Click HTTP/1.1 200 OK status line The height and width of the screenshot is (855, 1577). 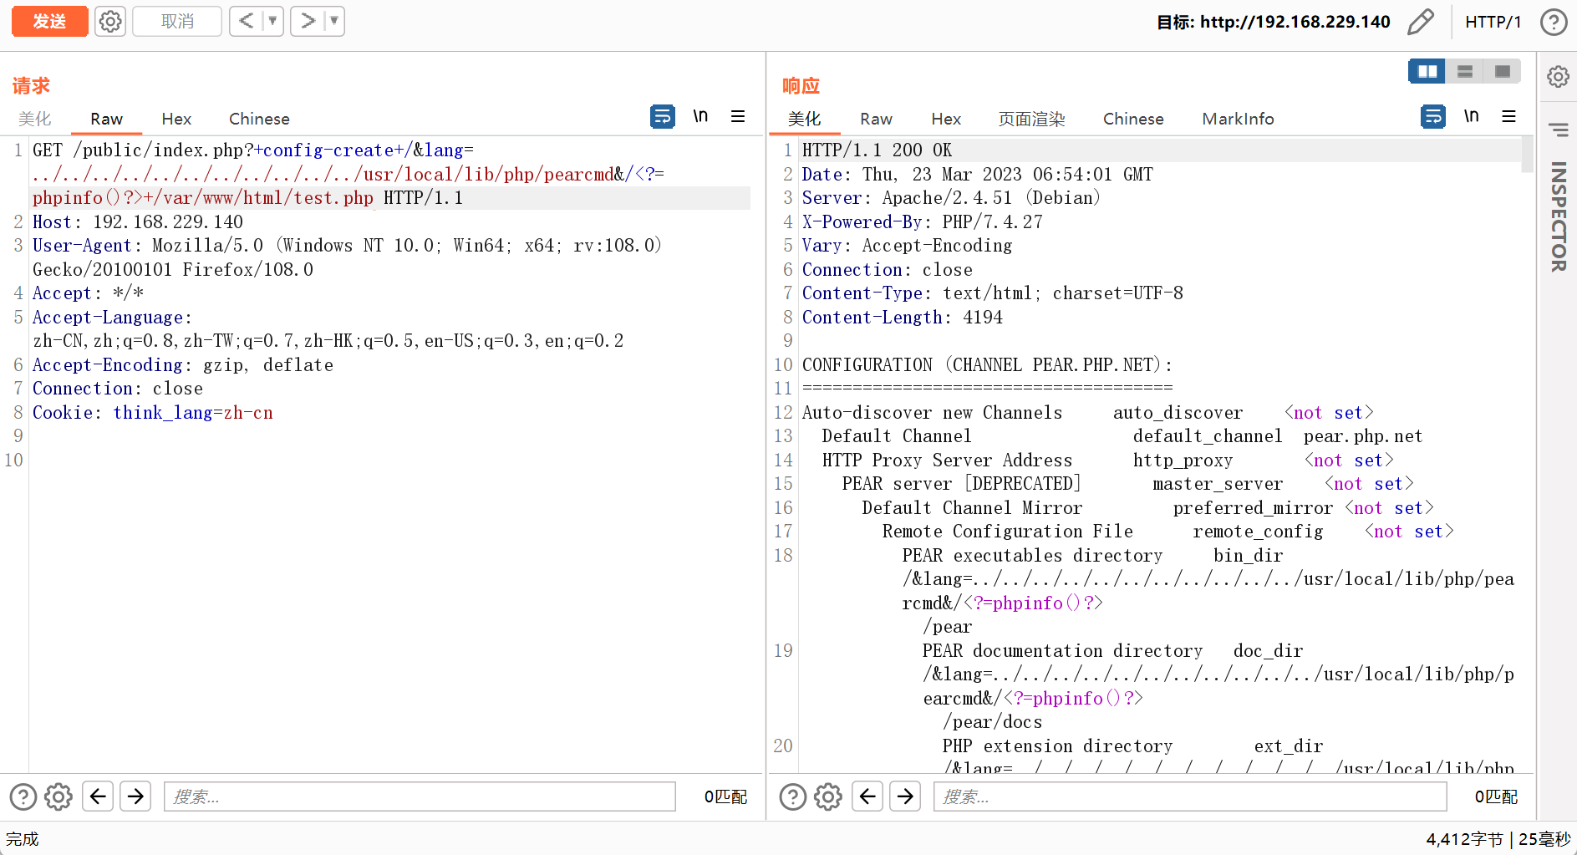(877, 150)
